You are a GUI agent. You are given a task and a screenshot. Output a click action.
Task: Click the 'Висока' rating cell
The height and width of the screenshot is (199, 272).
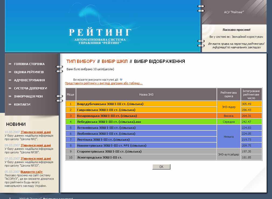229,116
